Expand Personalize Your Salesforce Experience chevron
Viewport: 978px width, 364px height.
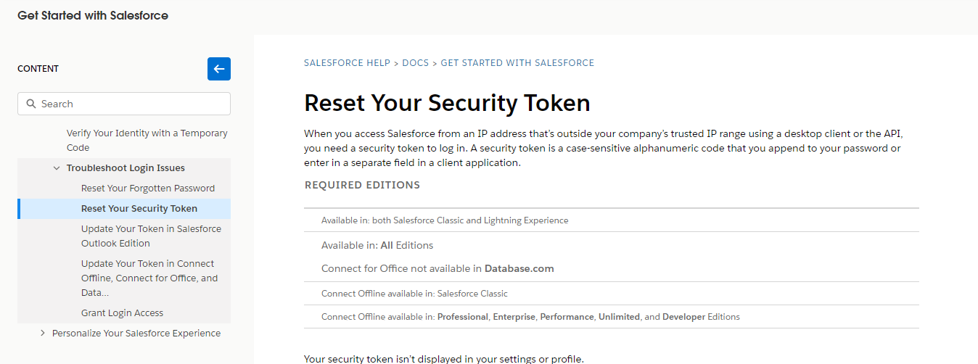tap(43, 334)
